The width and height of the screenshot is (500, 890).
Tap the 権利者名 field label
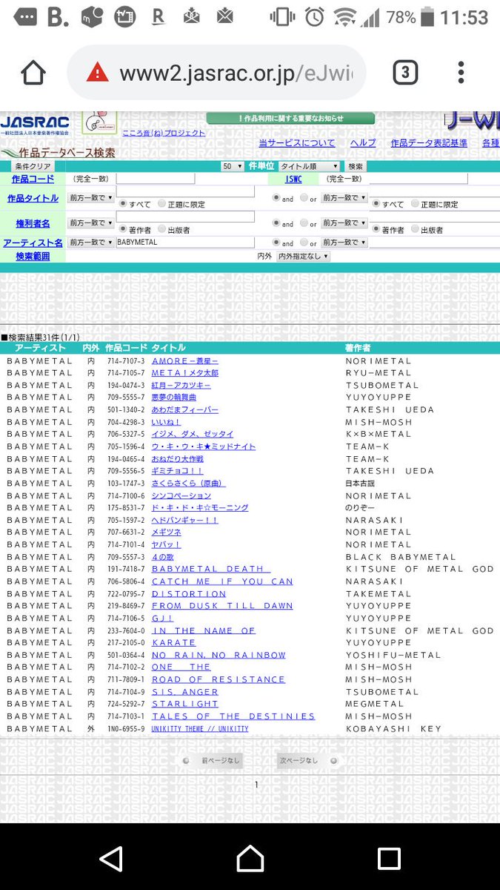click(33, 223)
